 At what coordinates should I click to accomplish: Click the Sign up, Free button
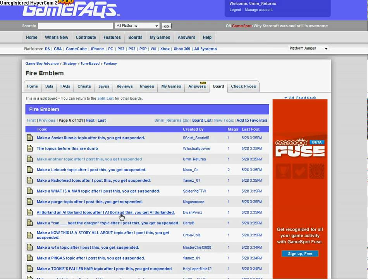point(300,254)
